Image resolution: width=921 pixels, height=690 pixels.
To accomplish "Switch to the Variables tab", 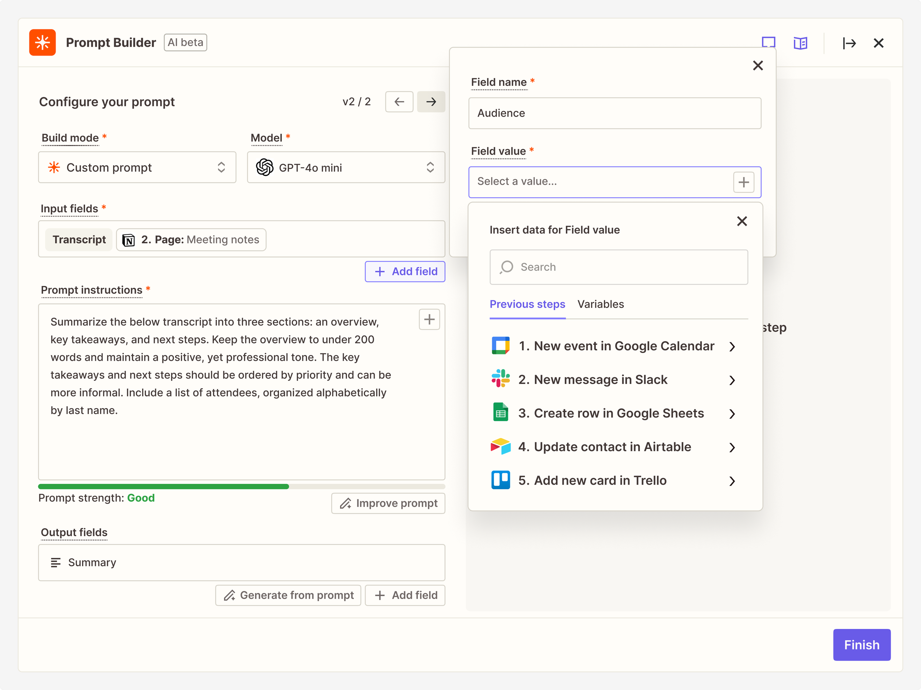I will [x=600, y=304].
